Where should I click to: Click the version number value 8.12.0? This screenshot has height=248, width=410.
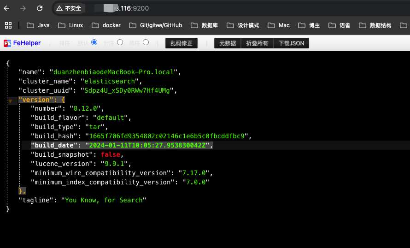point(85,108)
